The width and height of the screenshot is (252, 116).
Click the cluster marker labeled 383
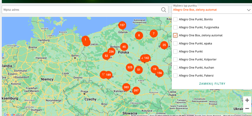[126, 87]
